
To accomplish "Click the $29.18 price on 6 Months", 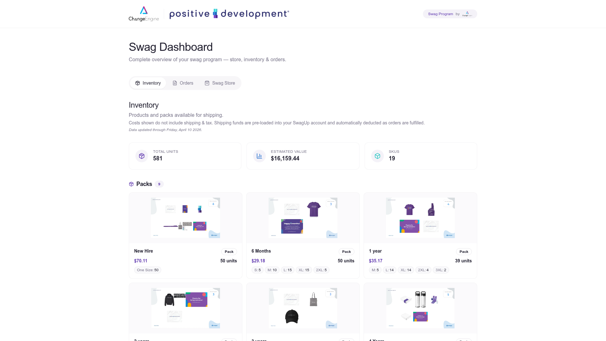I will click(258, 261).
